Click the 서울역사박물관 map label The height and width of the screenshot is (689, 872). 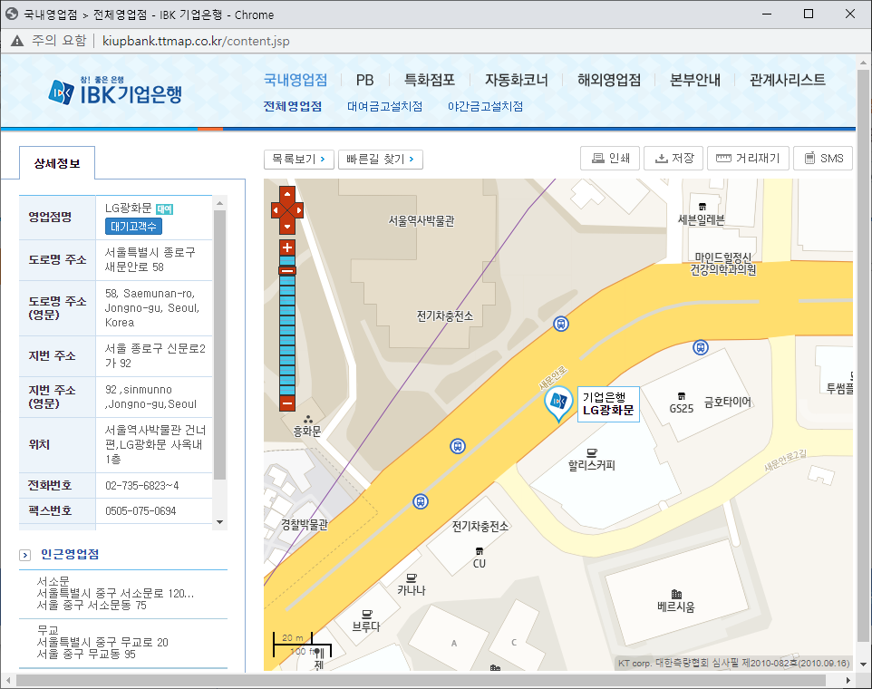point(421,221)
